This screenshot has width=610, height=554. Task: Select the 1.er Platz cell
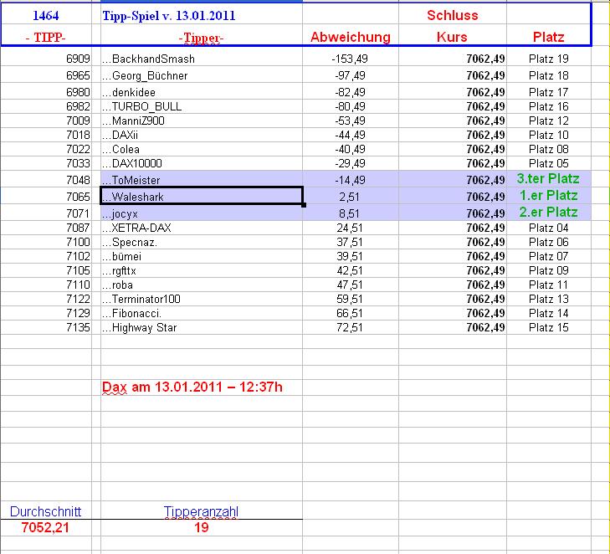(549, 195)
